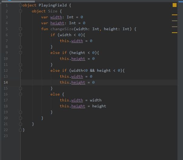The image size is (183, 160).
Task: Click the 'Int' type on line 4
Action: point(72,23)
